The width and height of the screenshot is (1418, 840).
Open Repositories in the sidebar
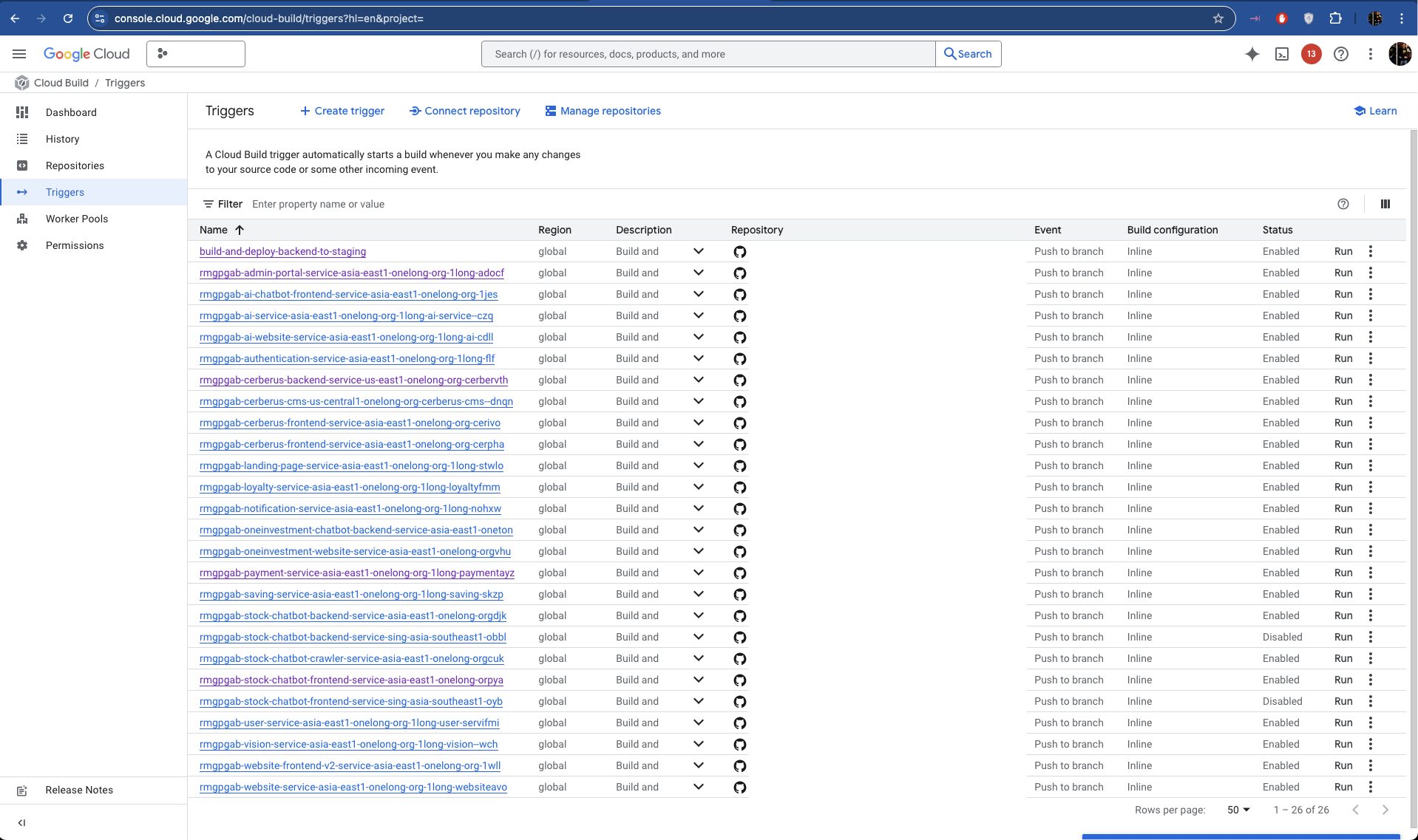(x=93, y=165)
